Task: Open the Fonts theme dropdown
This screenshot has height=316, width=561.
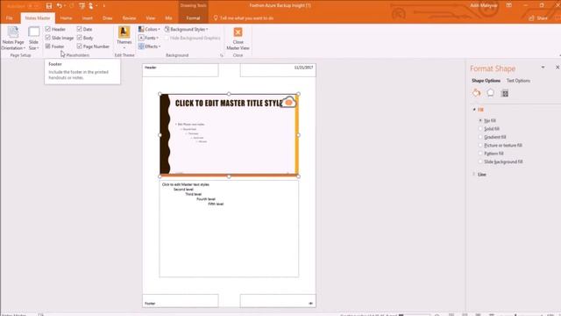Action: coord(148,38)
